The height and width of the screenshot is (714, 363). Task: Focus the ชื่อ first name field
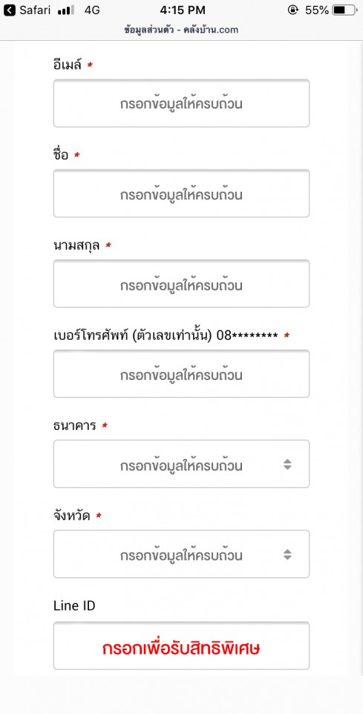pos(181,193)
